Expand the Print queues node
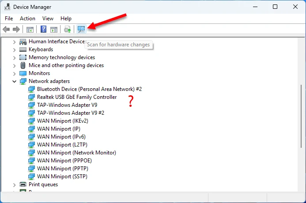The height and width of the screenshot is (203, 306). coord(14,185)
